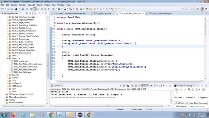Toggle Show Console When Standard Error Changes
This screenshot has height=118, width=209.
click(147, 86)
